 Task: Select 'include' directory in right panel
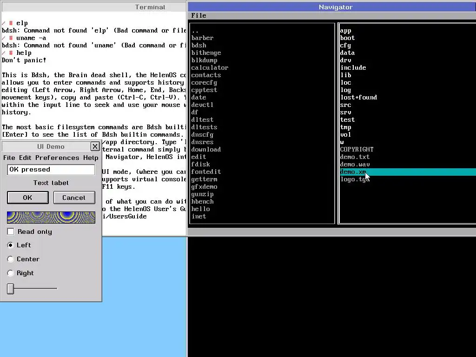tap(408, 68)
